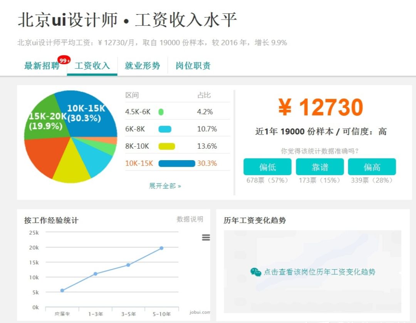Expand 展开全部 to show all salary ranges
This screenshot has width=416, height=323.
165,185
